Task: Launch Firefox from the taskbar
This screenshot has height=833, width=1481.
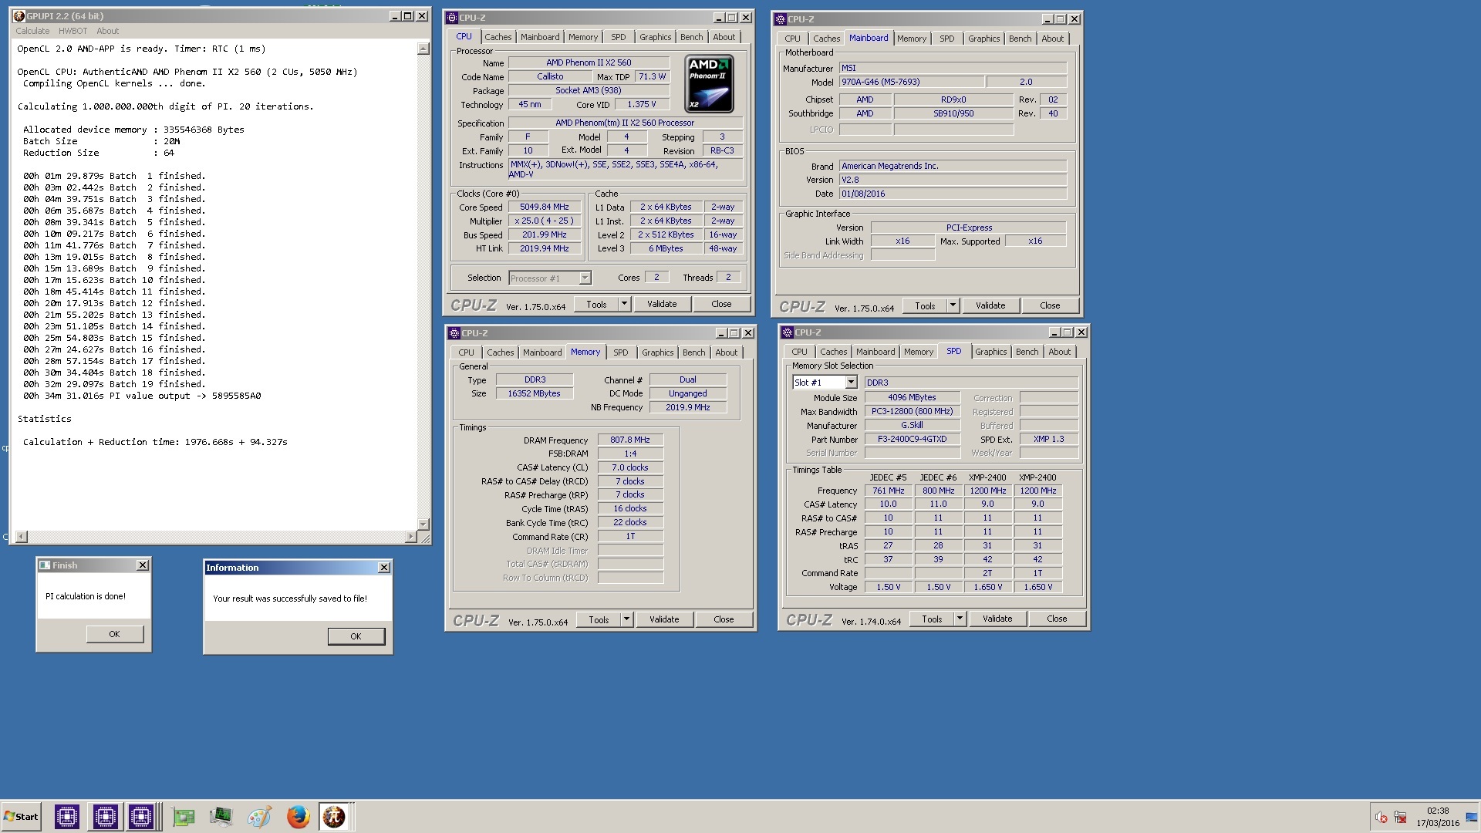Action: 298,817
